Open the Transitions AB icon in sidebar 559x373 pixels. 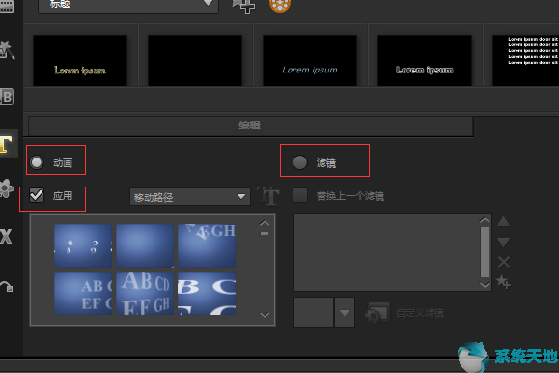(7, 97)
